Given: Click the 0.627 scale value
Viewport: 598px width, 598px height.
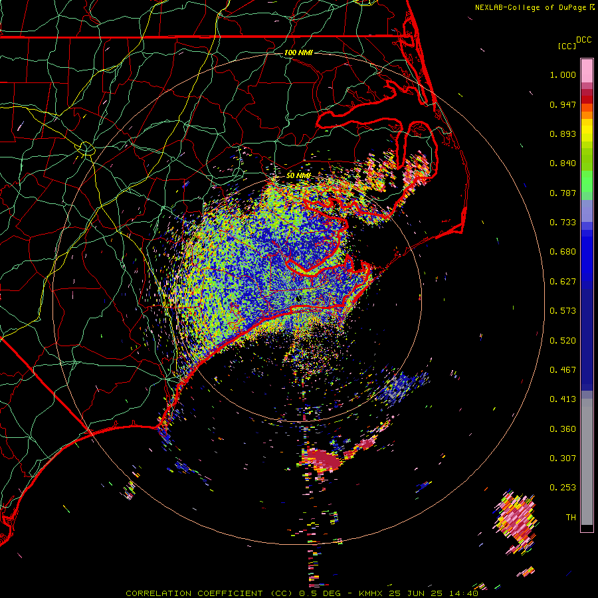Looking at the screenshot, I should 563,282.
